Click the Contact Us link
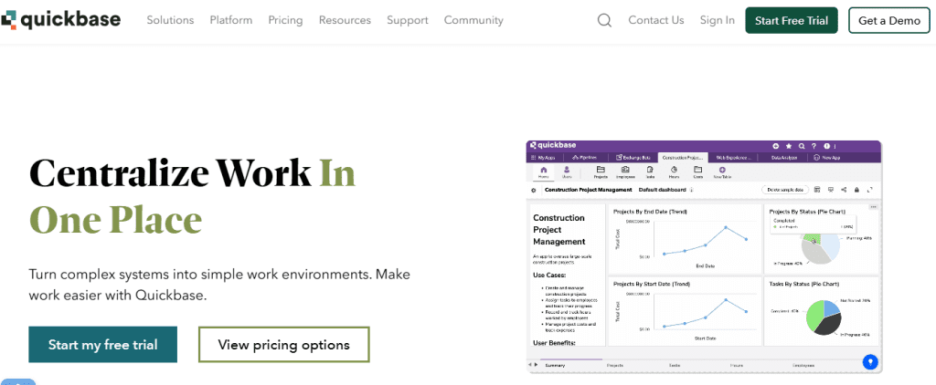 coord(656,20)
